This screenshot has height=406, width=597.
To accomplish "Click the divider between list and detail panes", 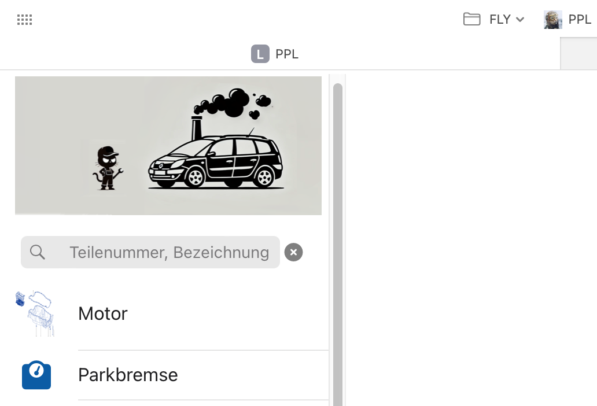I will [345, 239].
